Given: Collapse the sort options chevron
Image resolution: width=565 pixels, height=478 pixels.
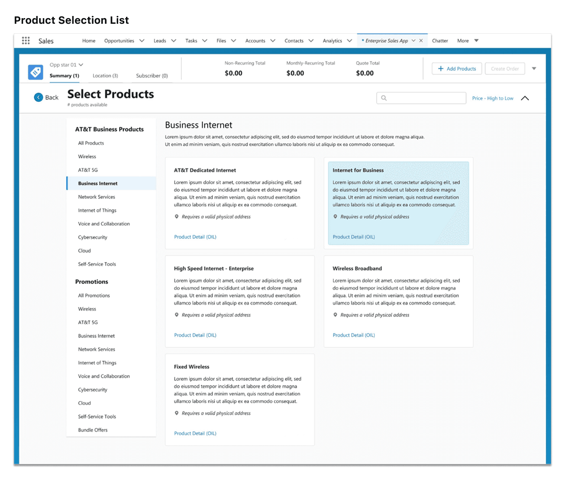Looking at the screenshot, I should click(525, 98).
